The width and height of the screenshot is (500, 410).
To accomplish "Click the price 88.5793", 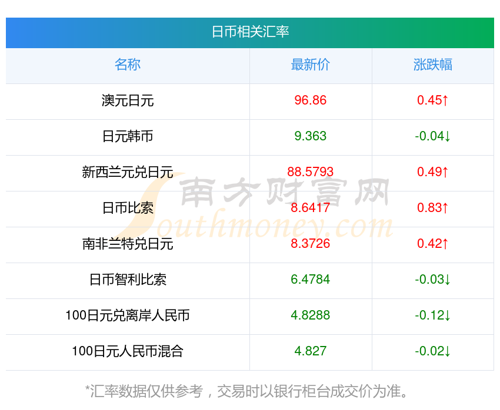I will (310, 172).
